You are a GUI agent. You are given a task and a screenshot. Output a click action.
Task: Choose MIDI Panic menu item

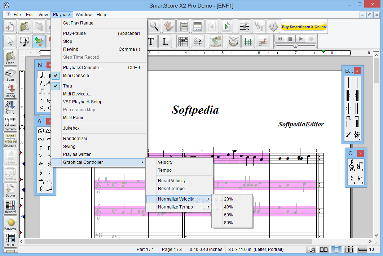tap(99, 118)
